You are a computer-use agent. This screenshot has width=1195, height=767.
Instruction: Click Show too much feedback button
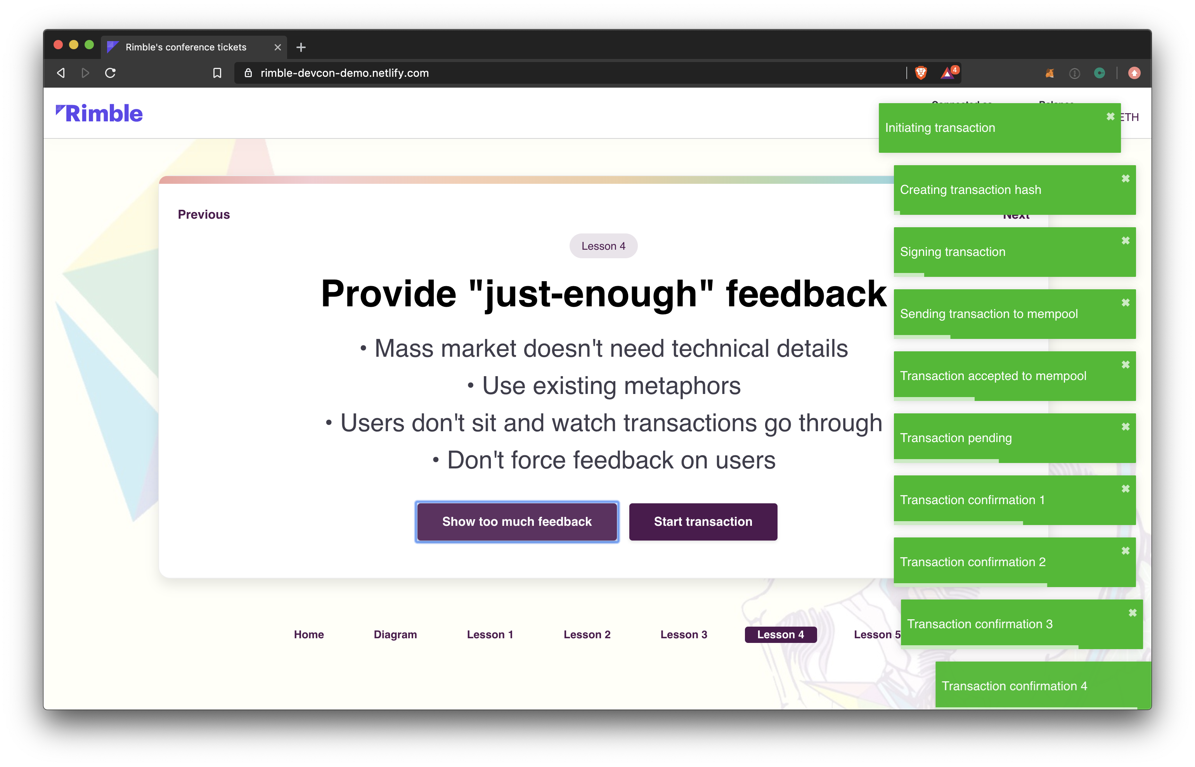(516, 522)
